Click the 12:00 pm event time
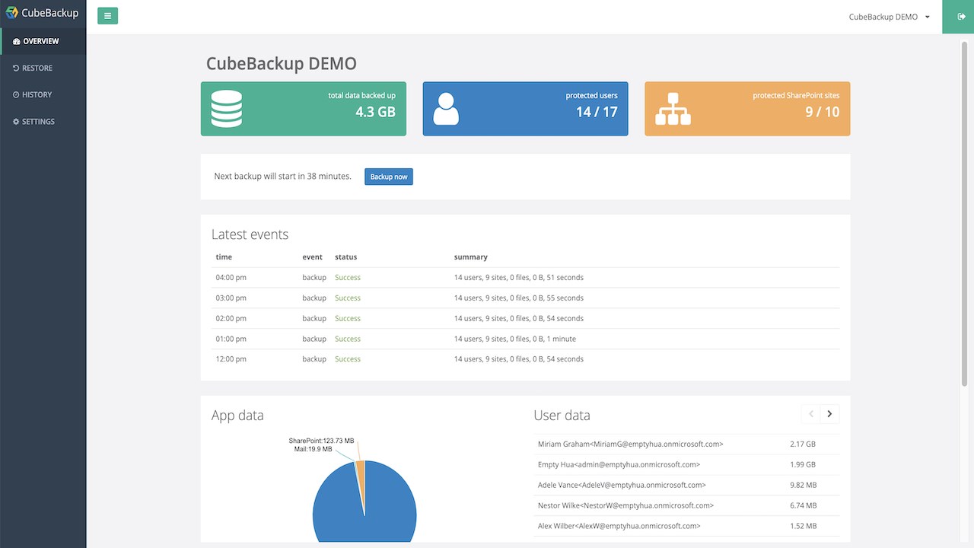The image size is (974, 548). point(231,359)
